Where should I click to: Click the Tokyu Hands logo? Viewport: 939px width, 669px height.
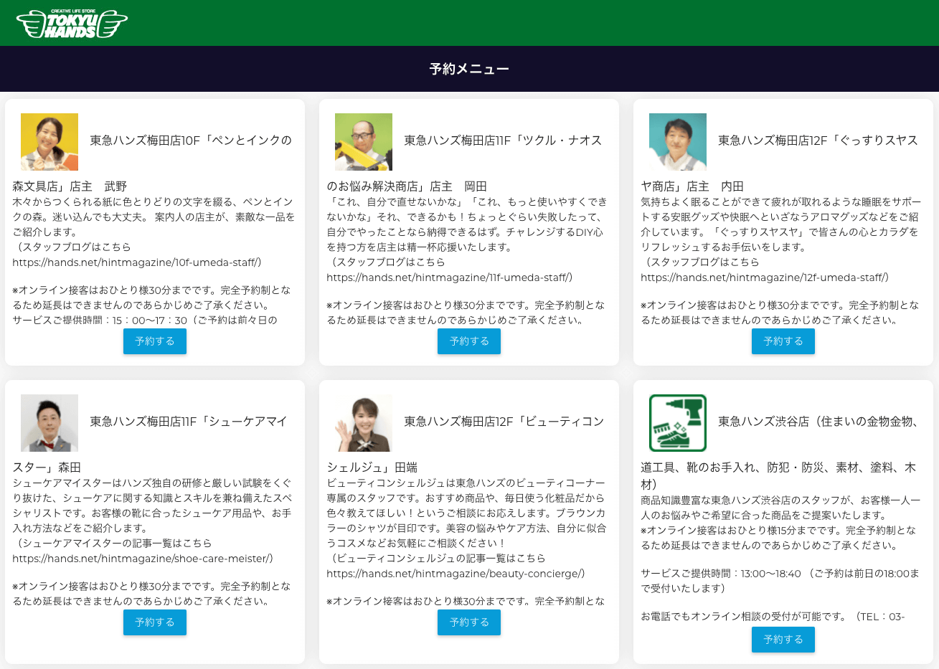pyautogui.click(x=72, y=24)
